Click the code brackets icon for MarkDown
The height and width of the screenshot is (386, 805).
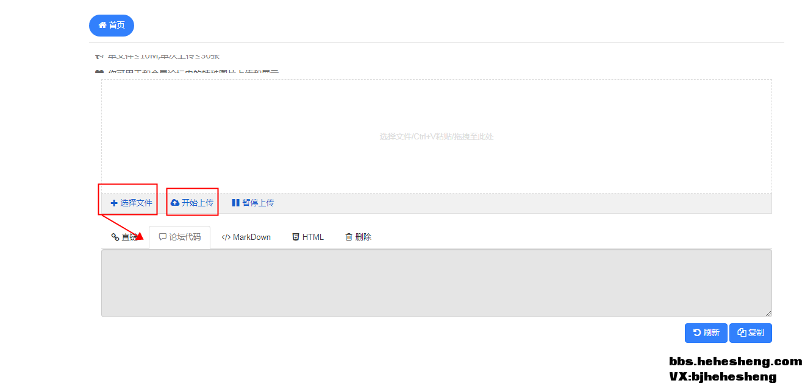(x=226, y=237)
